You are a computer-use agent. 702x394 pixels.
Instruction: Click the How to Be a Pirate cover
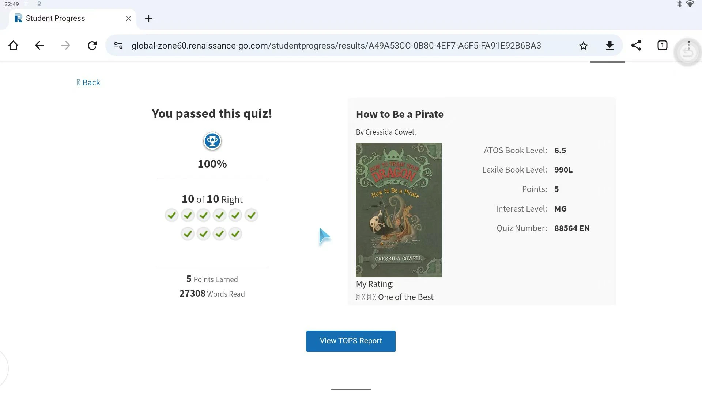click(399, 210)
